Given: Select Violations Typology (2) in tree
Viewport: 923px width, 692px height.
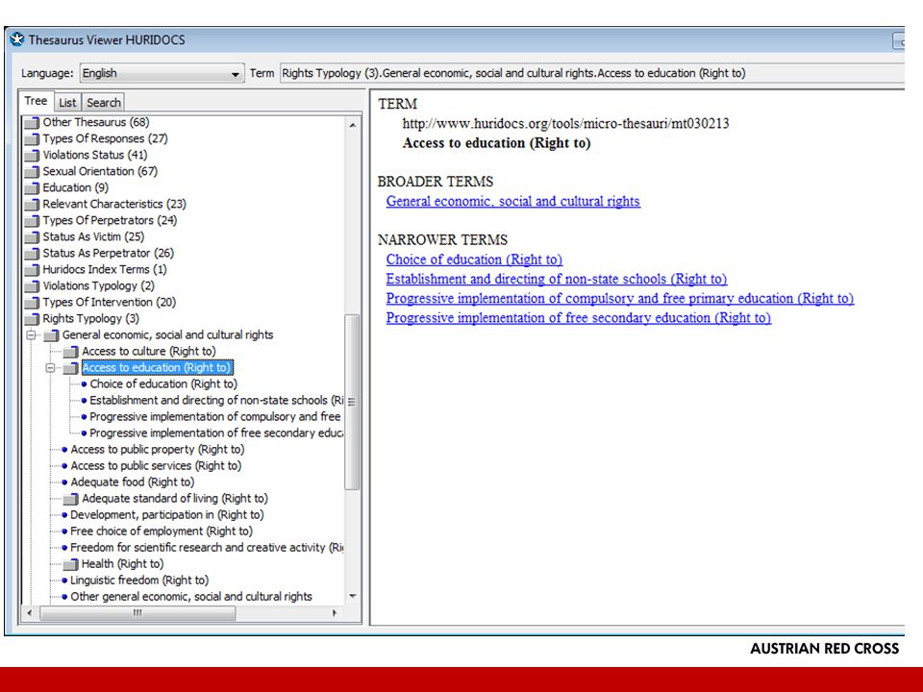Looking at the screenshot, I should click(98, 286).
